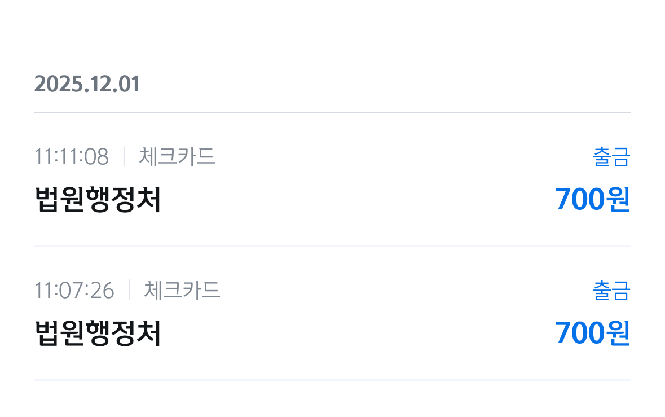Open 법원행정처 transaction from 11:07:26

click(98, 333)
